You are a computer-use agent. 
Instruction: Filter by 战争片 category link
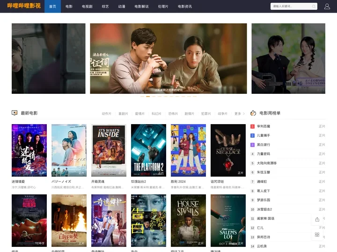pyautogui.click(x=223, y=113)
